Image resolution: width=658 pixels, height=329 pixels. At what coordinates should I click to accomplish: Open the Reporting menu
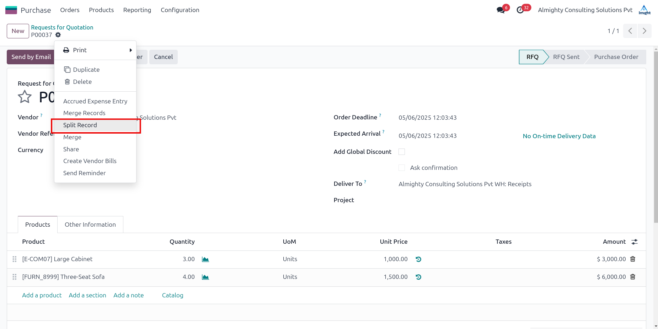tap(137, 10)
